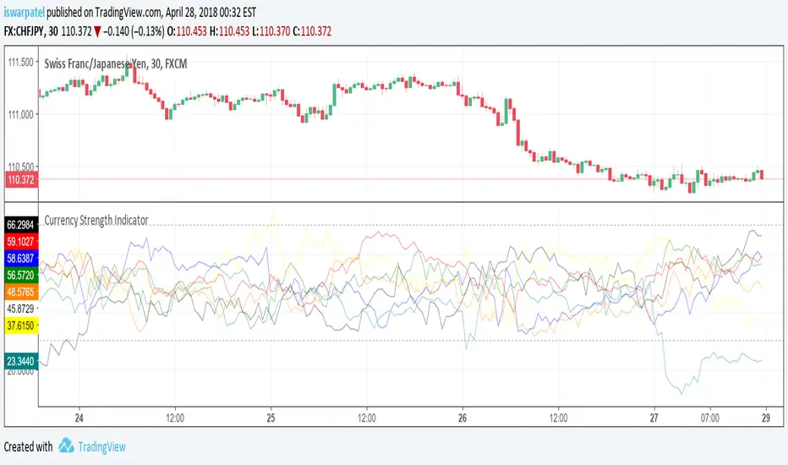Click the yellow 37.6150 value label

click(19, 325)
